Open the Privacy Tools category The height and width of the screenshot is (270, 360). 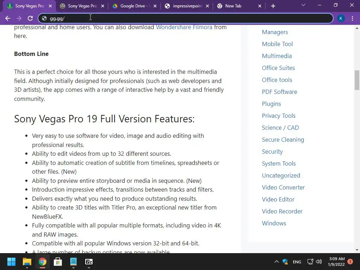pyautogui.click(x=279, y=116)
